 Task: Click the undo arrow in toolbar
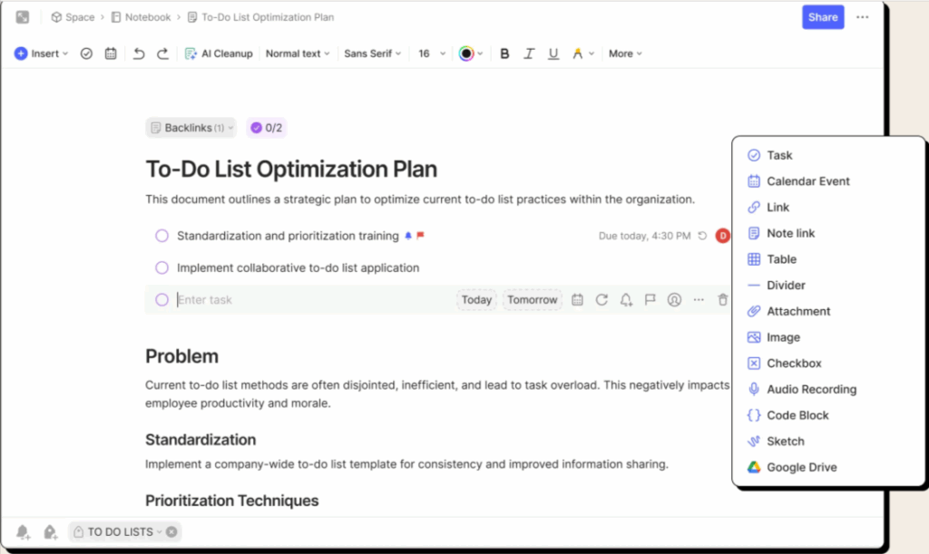click(x=139, y=53)
